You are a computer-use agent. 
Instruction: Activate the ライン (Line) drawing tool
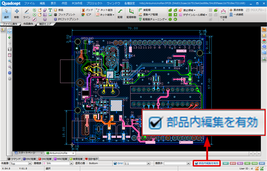click(x=27, y=14)
